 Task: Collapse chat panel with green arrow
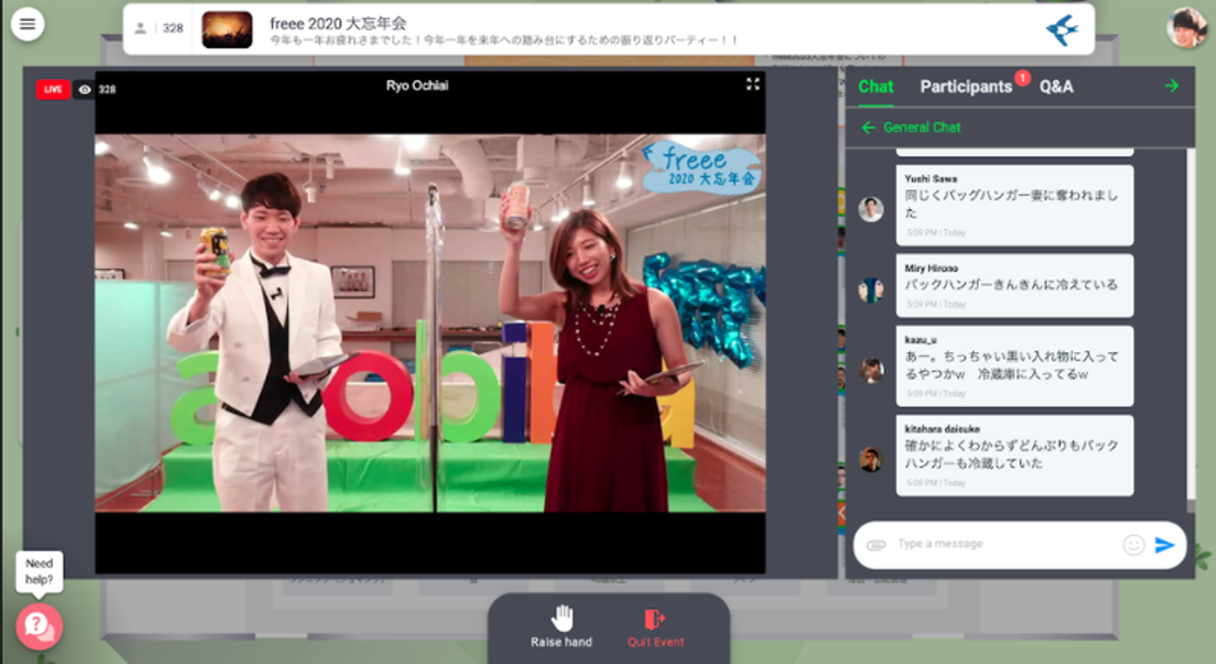coord(1171,85)
